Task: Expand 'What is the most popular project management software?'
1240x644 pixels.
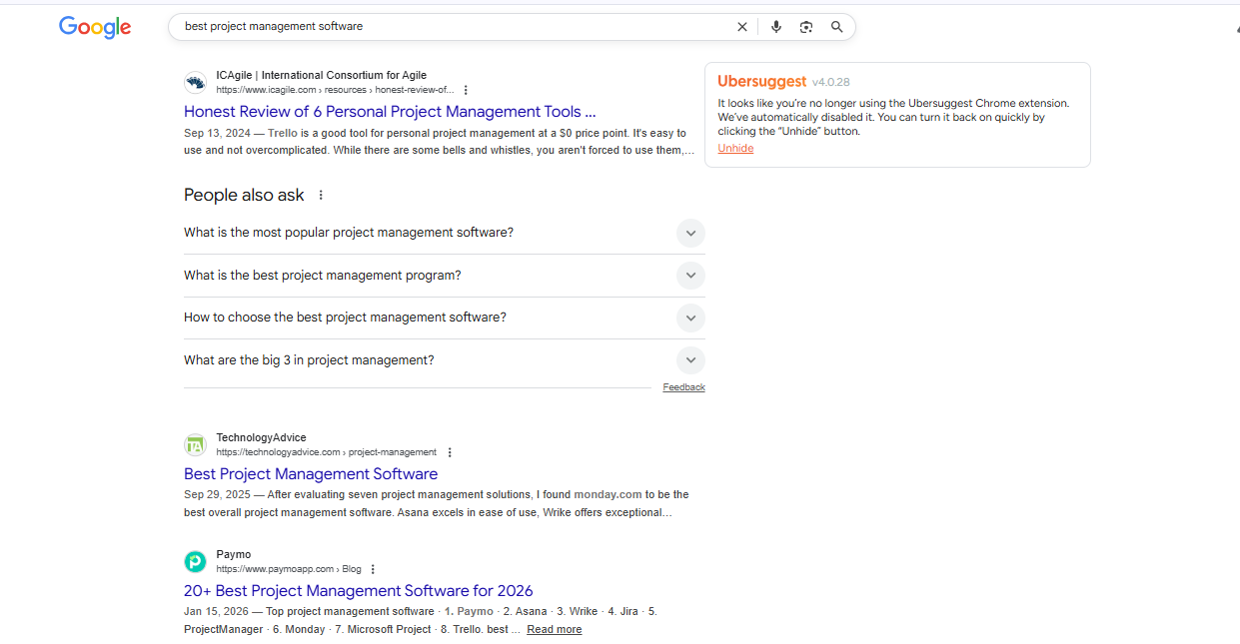Action: (690, 233)
